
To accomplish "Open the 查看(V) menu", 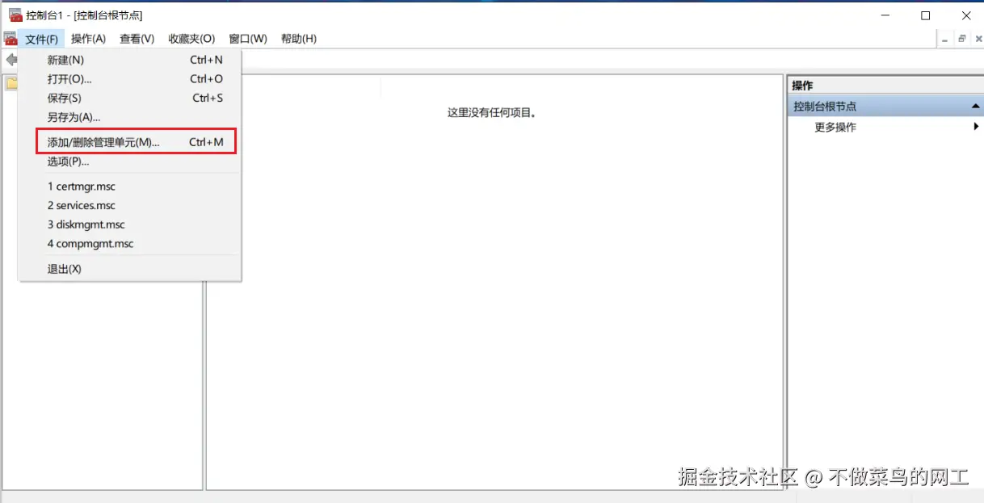I will (137, 38).
